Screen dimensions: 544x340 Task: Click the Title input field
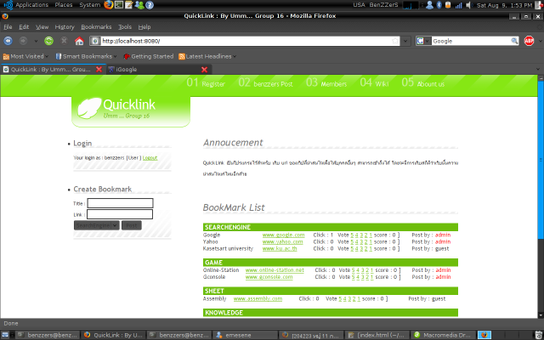tap(120, 203)
